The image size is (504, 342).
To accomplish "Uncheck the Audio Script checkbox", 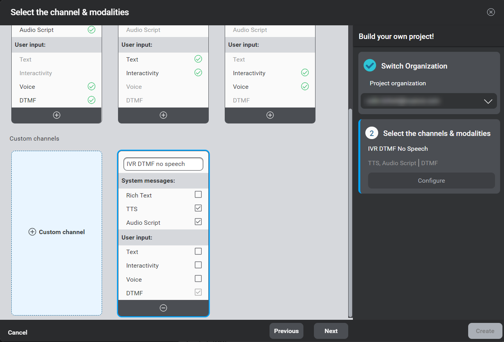I will tap(198, 222).
